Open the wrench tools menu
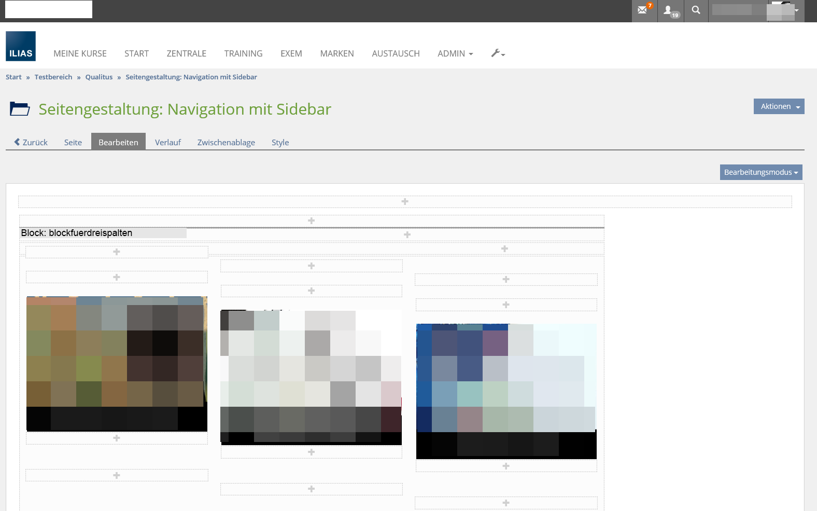Screen dimensions: 817x511 498,53
